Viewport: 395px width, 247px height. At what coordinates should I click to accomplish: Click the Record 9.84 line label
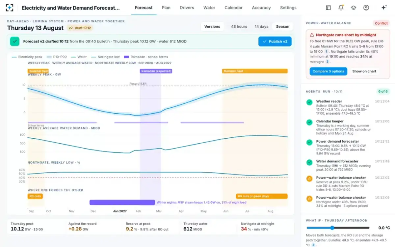[x=138, y=84]
